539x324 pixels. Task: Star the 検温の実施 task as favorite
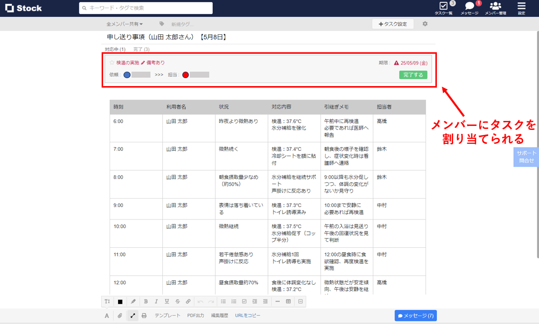click(112, 63)
